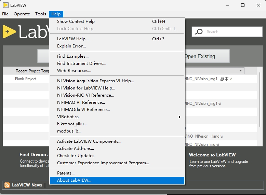Viewport: 266px width, 195px height.
Task: Open the File menu
Action: tap(5, 14)
